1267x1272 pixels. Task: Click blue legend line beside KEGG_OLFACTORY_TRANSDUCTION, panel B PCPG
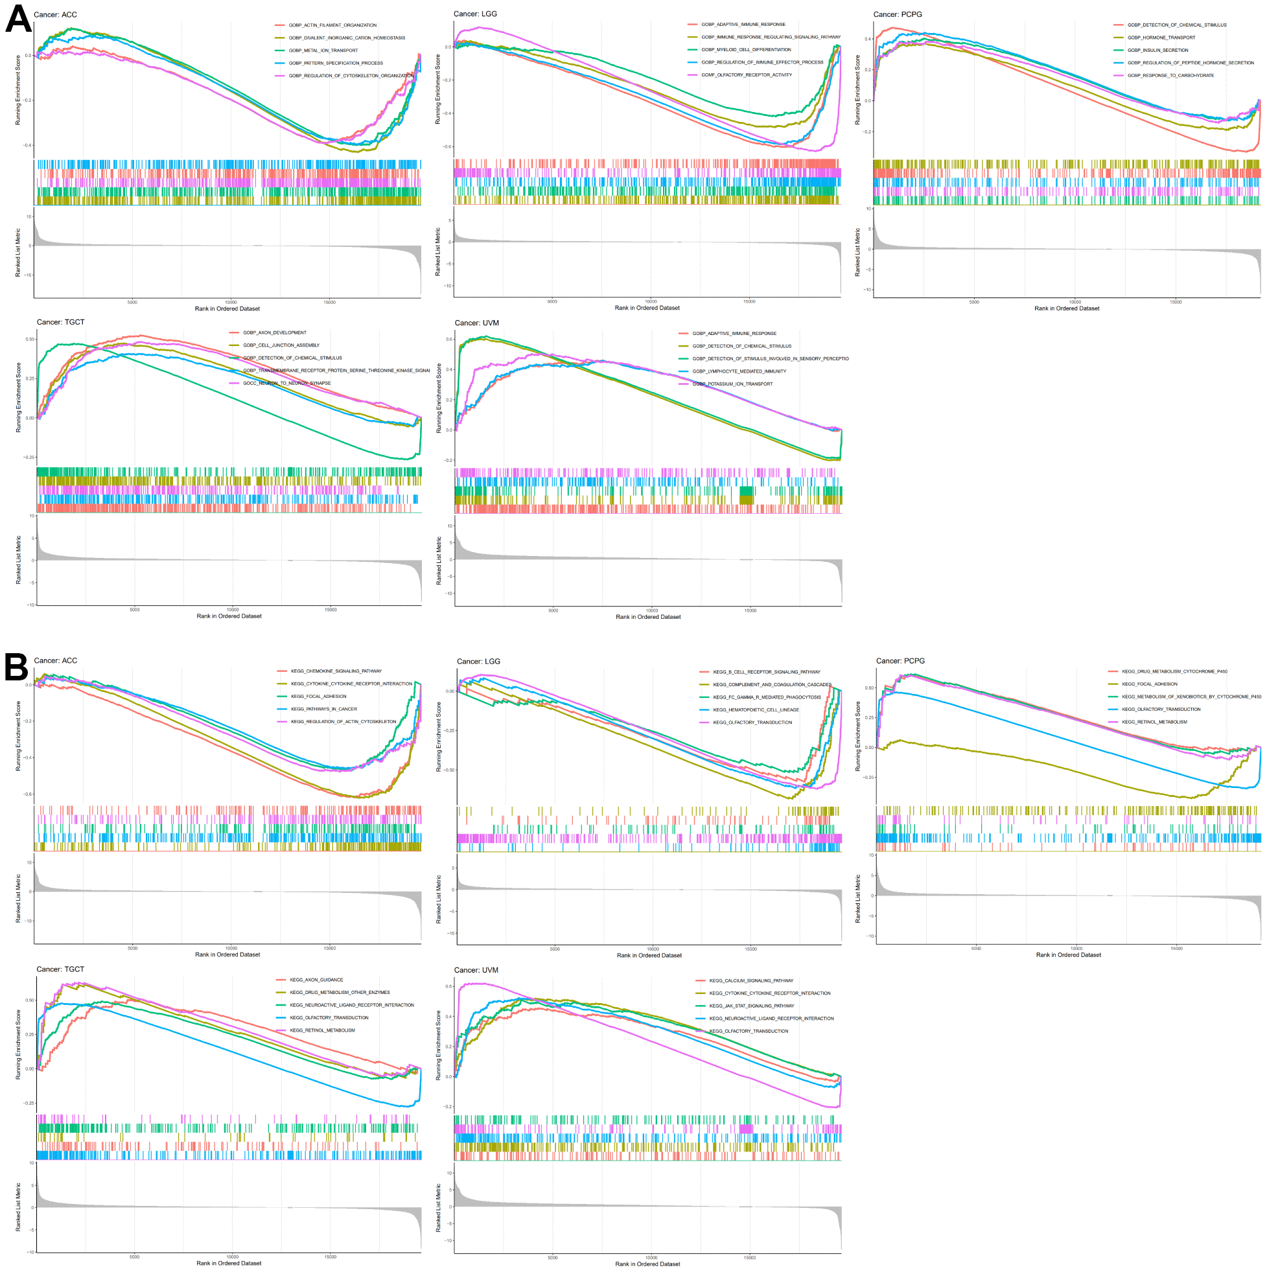(x=1113, y=709)
